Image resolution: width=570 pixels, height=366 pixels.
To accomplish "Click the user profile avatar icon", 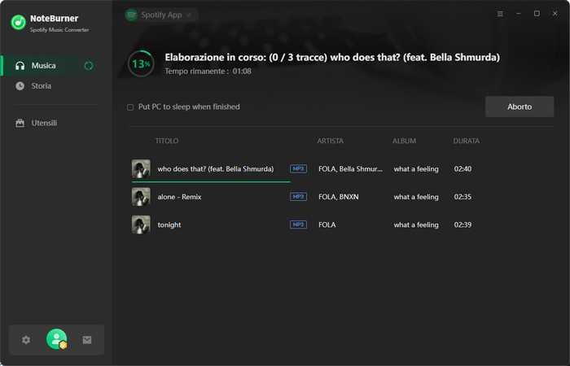I will tap(56, 340).
